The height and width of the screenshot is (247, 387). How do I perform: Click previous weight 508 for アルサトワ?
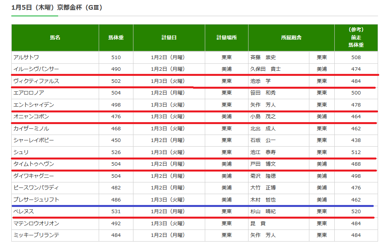[356, 57]
